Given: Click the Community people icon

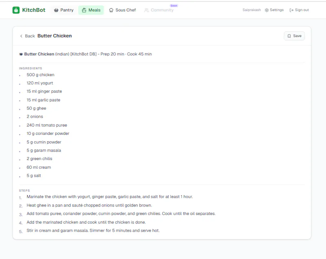Looking at the screenshot, I should (x=147, y=10).
